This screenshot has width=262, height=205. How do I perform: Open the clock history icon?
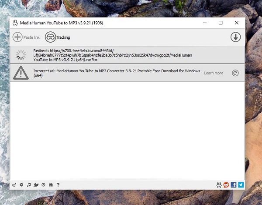pyautogui.click(x=43, y=185)
